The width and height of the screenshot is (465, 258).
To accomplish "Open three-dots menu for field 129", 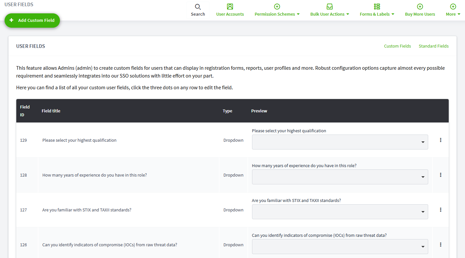I will tap(441, 140).
